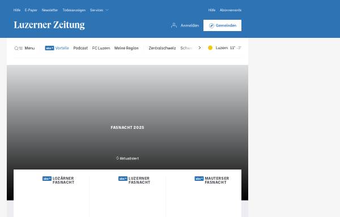The image size is (340, 217).
Task: Click the compass icon in Gemeinden button
Action: click(x=211, y=26)
